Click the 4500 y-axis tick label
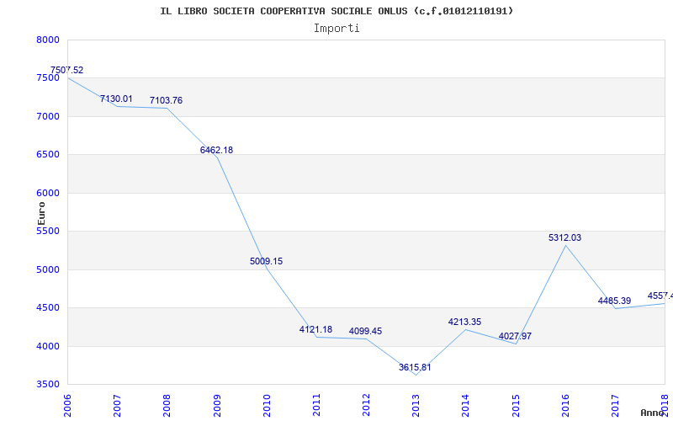The image size is (673, 421). 48,308
